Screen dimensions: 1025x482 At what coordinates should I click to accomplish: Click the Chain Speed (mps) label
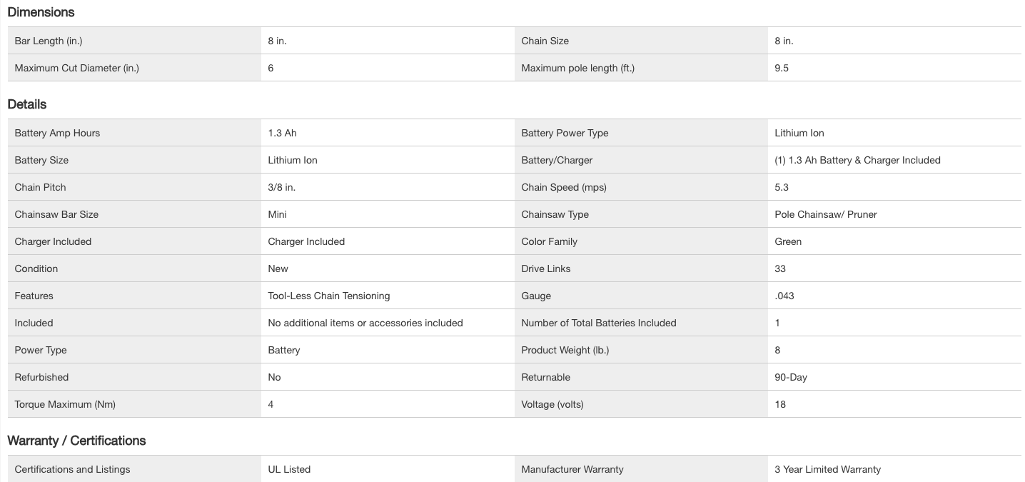click(x=564, y=187)
